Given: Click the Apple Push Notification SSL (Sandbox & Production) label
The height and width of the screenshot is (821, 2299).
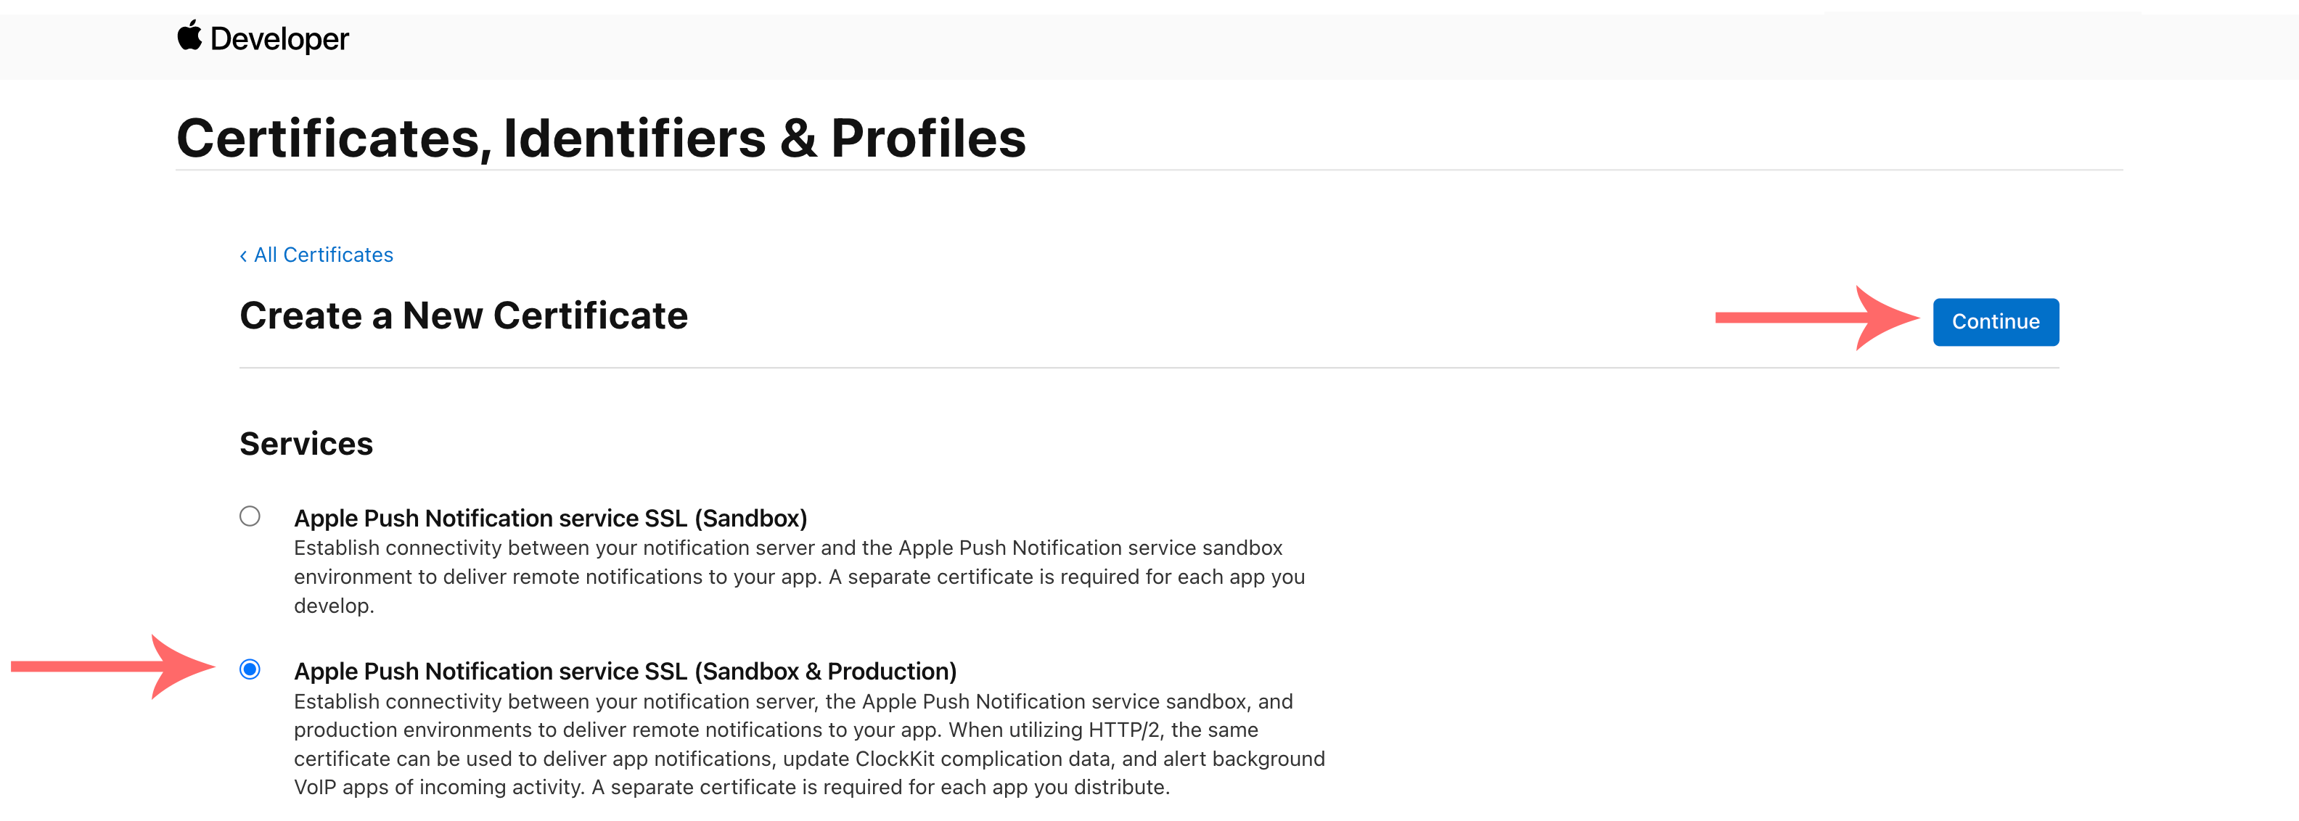Looking at the screenshot, I should click(626, 671).
